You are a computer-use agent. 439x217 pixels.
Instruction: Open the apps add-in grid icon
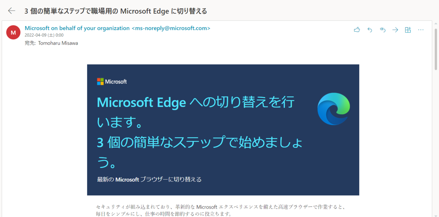[408, 30]
